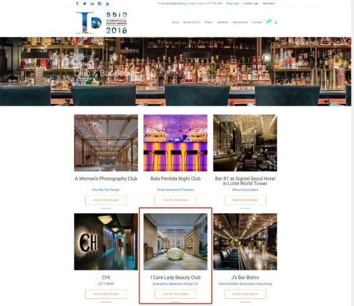Go to the Contact menu item
Viewport: 354px width, 306px height.
point(257,22)
